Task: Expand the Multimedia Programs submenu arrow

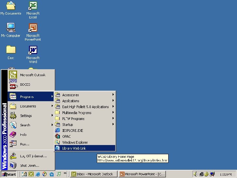Action: coord(113,112)
